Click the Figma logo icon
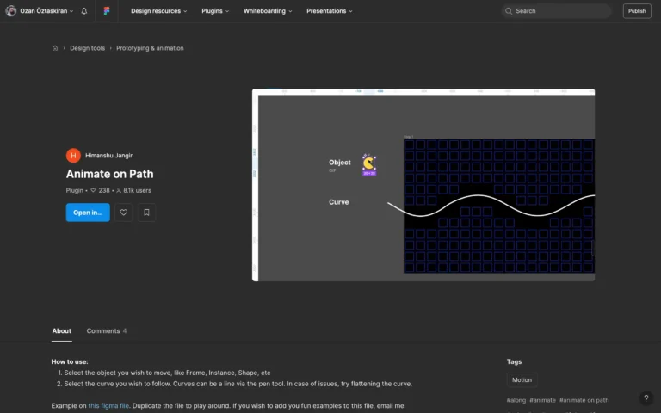 tap(107, 11)
